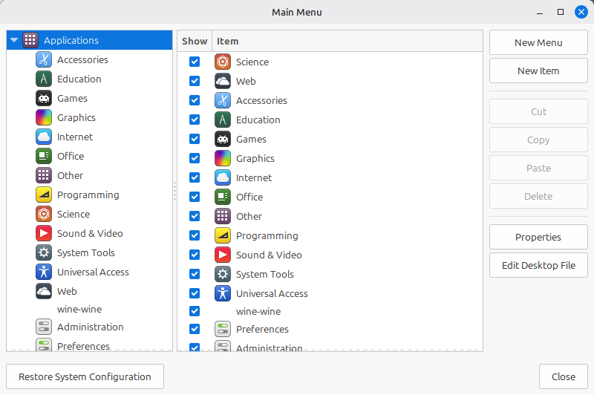Click the Graphics rainbow icon in the left tree
The image size is (594, 395).
[x=44, y=117]
